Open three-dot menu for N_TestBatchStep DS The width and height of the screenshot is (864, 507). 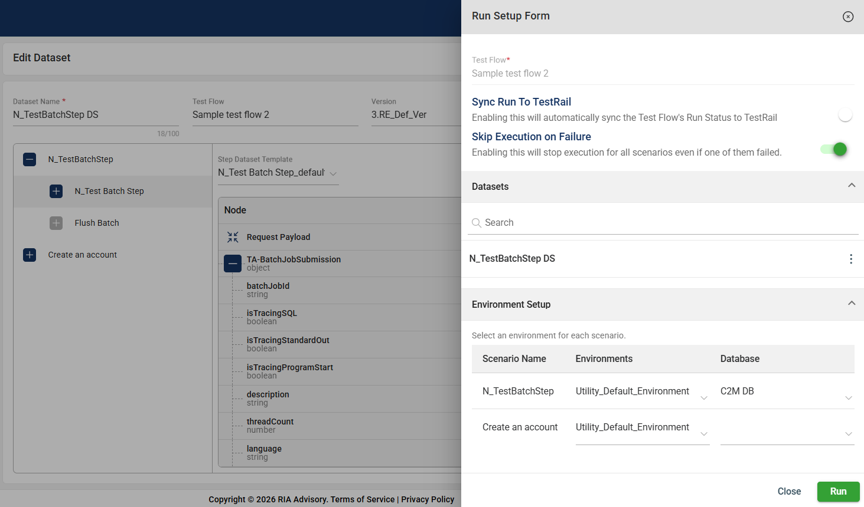(850, 259)
